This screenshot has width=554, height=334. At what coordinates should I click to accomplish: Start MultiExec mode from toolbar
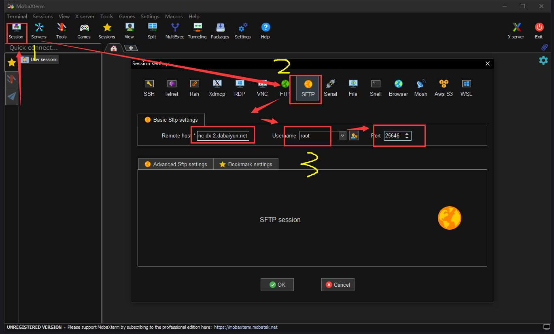pos(175,31)
